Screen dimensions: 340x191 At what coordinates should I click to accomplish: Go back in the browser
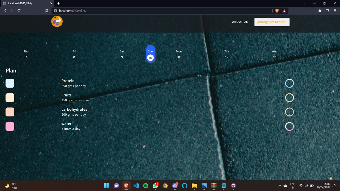tap(5, 11)
